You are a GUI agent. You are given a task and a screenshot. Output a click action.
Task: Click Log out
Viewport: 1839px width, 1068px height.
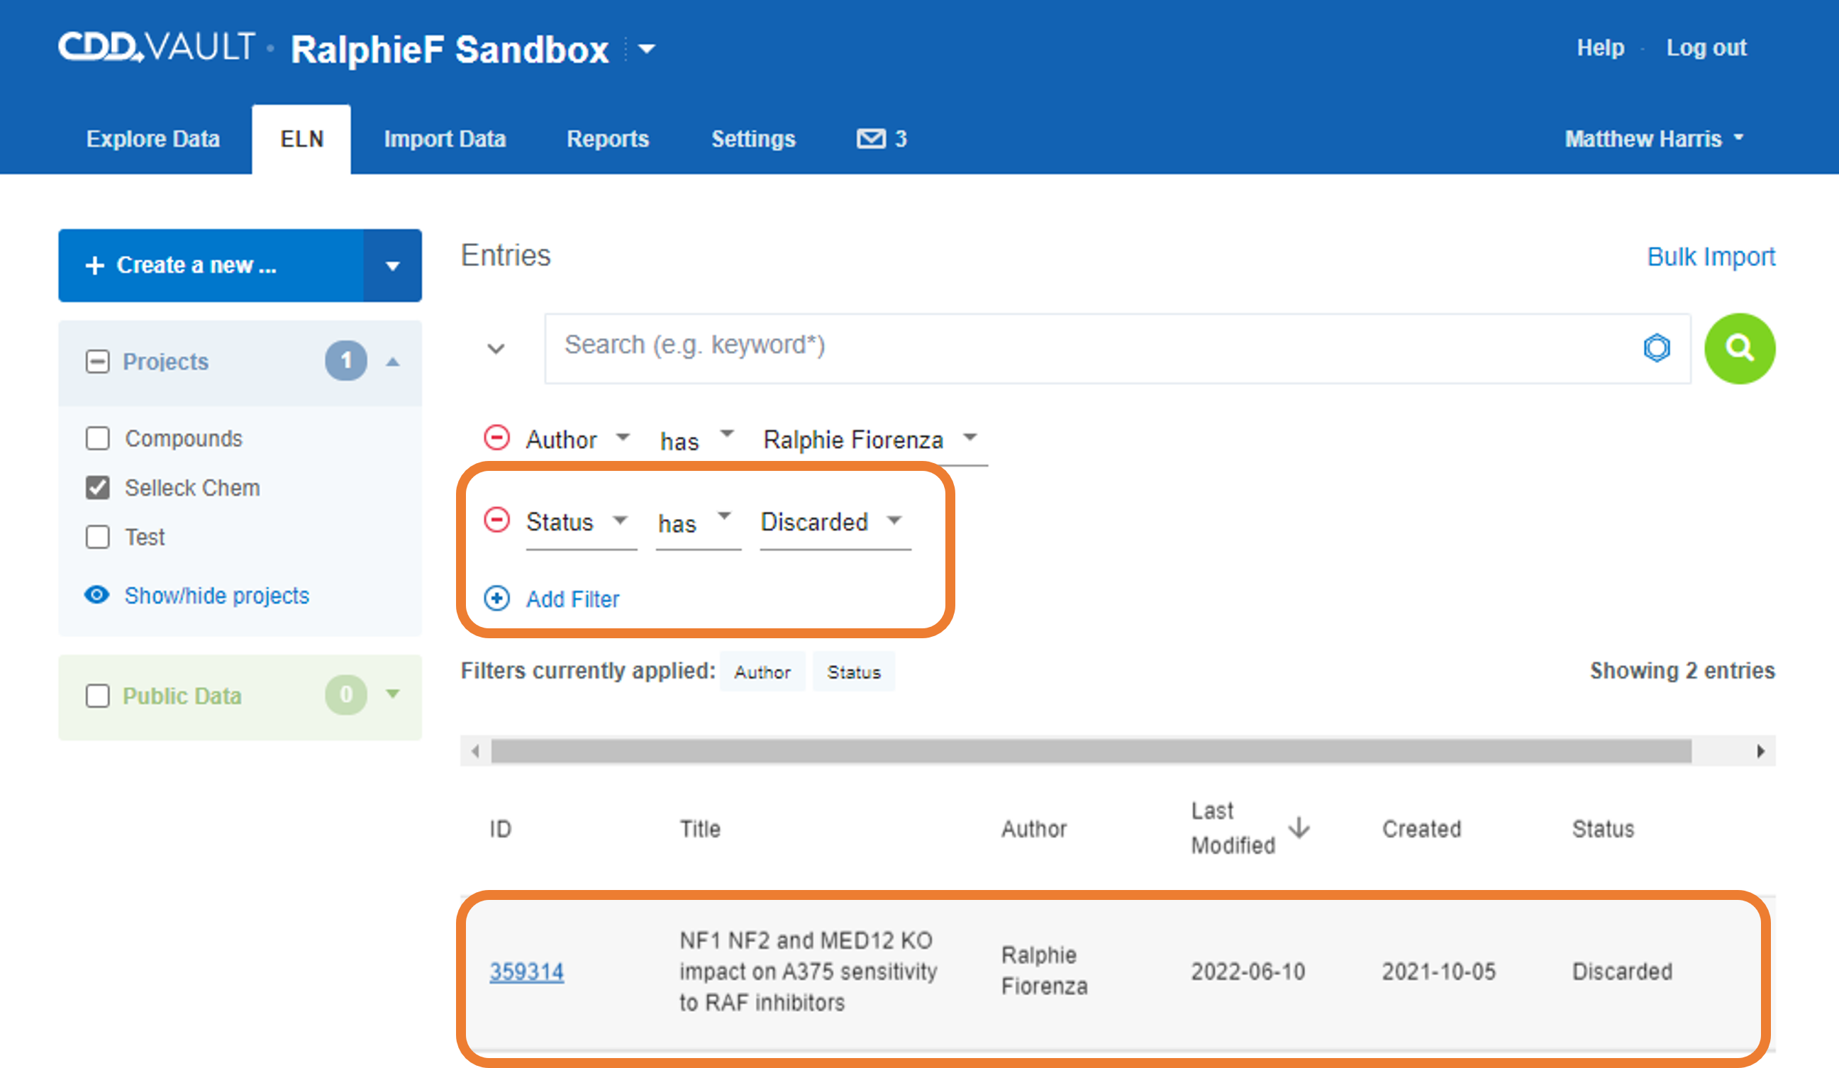1706,48
